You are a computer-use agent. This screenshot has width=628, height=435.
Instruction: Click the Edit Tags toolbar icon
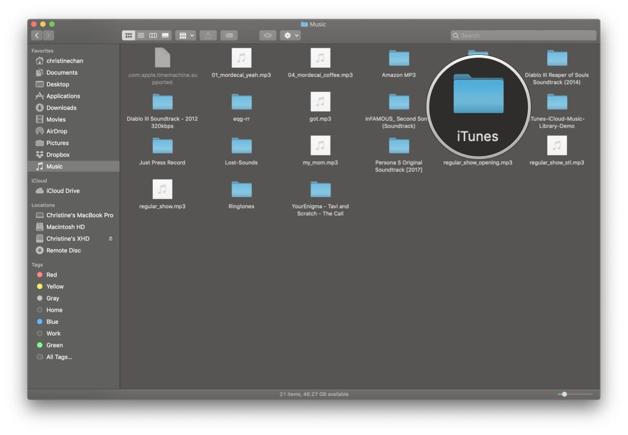click(229, 35)
